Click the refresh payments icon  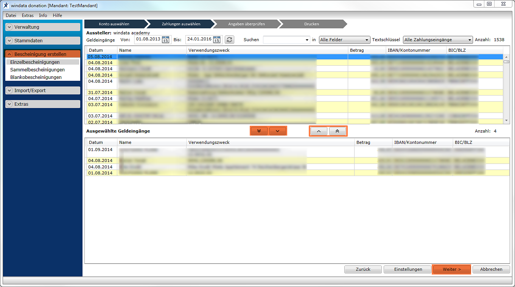(229, 40)
